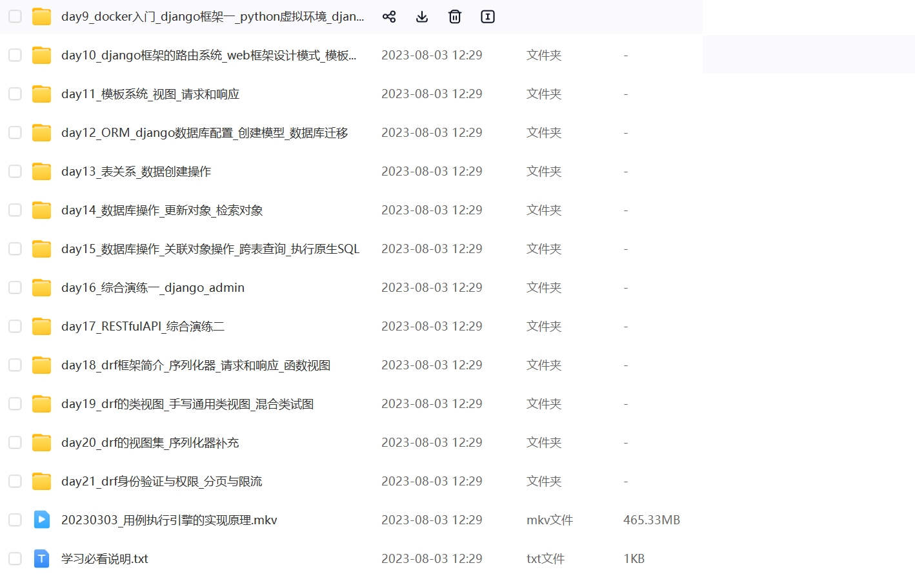Delete the day9_docker folder via trash icon
This screenshot has width=915, height=583.
455,17
